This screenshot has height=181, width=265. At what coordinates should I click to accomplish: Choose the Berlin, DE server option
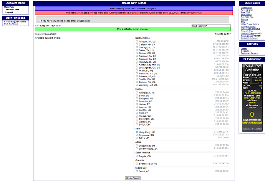137,95
